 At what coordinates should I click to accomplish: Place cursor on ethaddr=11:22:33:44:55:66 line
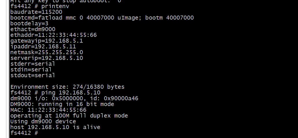click(x=54, y=35)
